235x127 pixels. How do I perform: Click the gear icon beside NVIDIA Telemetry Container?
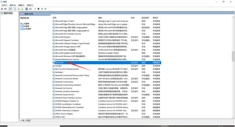[x=54, y=110]
